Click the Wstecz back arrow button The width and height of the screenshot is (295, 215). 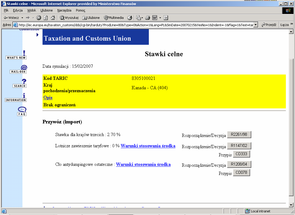(x=11, y=18)
